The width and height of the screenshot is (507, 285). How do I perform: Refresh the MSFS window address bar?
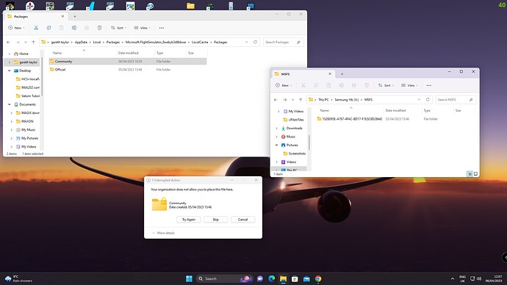point(428,99)
